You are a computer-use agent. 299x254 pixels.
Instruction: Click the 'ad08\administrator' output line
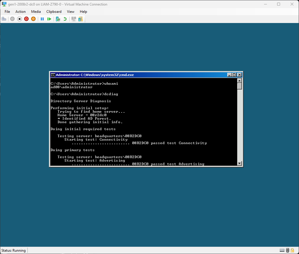click(71, 87)
